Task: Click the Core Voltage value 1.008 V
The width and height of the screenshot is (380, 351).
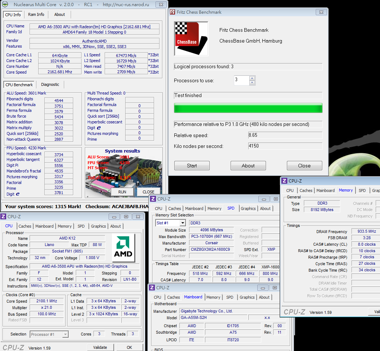Action: coord(92,258)
